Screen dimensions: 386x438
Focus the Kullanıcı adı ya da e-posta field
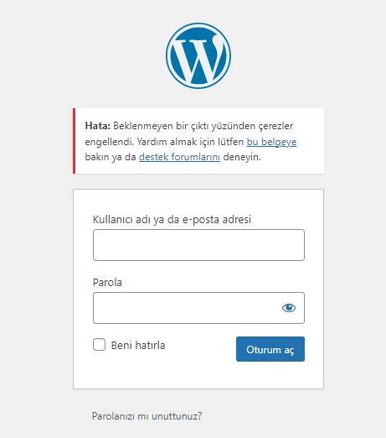pyautogui.click(x=198, y=245)
